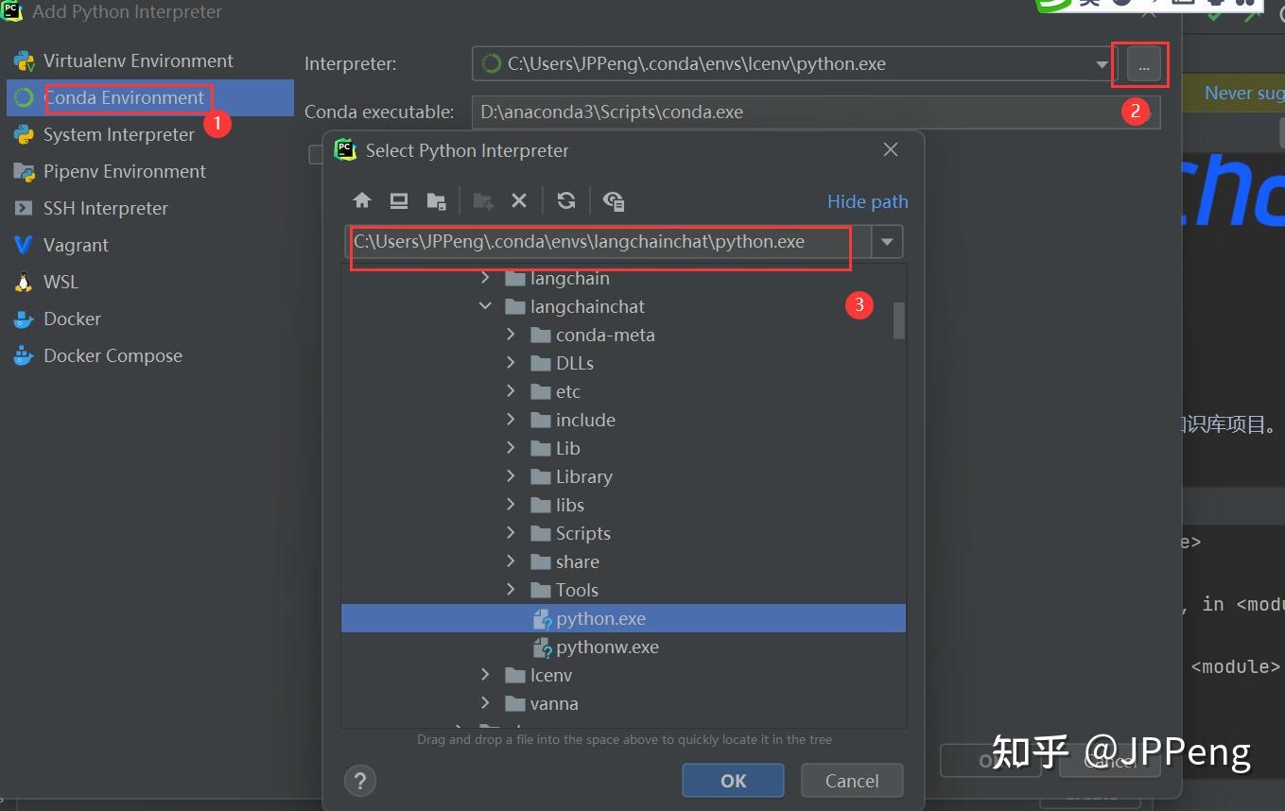Screen dimensions: 1285x811
Task: Click the file tree scrollbar thumb
Action: [x=898, y=320]
